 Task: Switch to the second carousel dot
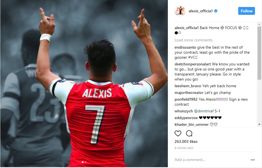pos(85,162)
